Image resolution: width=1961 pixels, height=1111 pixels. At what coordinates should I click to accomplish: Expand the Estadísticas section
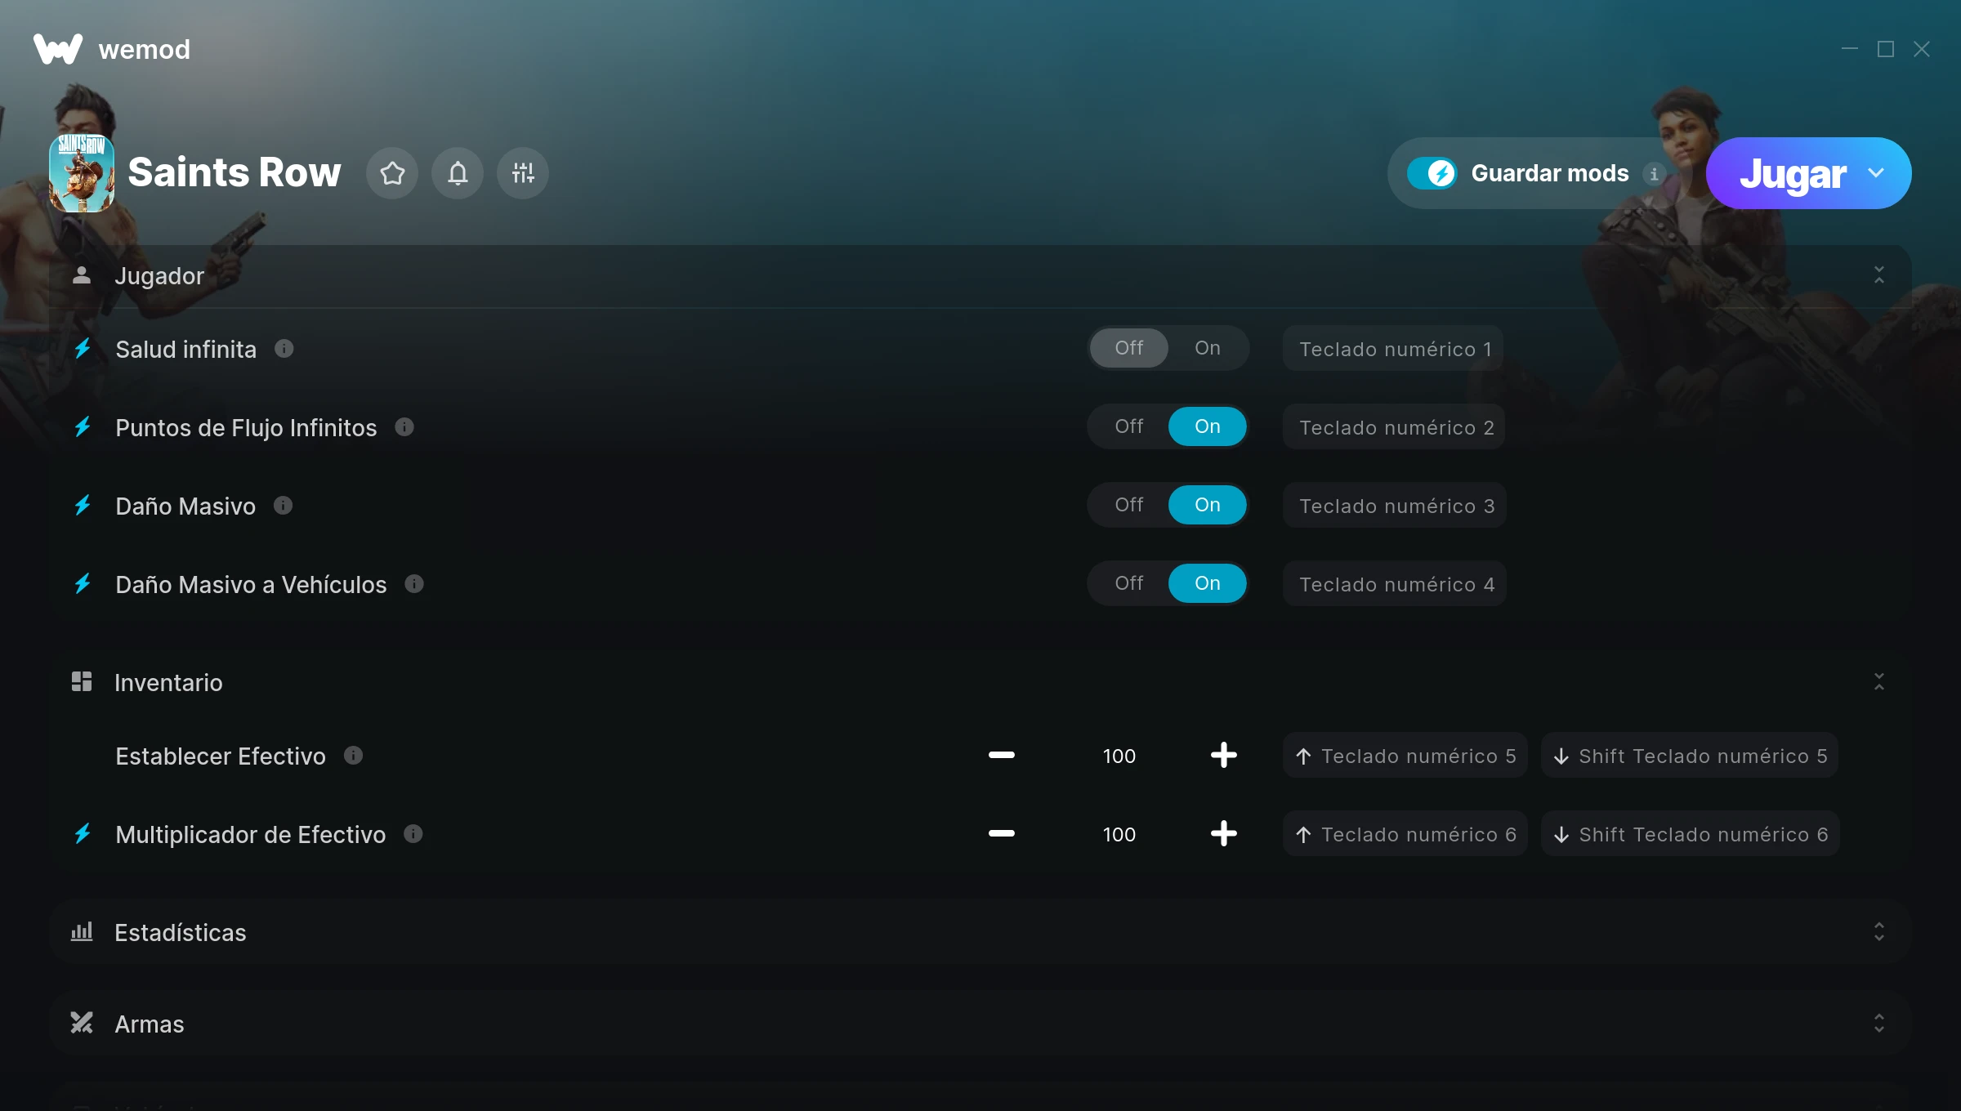point(1879,932)
